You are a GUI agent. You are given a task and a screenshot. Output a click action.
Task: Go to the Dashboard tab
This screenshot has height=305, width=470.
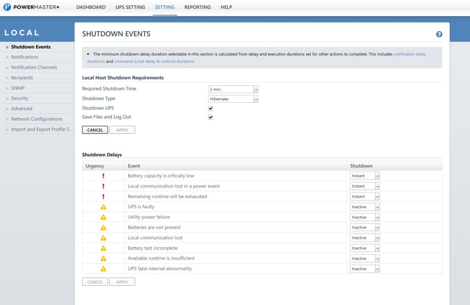point(91,7)
